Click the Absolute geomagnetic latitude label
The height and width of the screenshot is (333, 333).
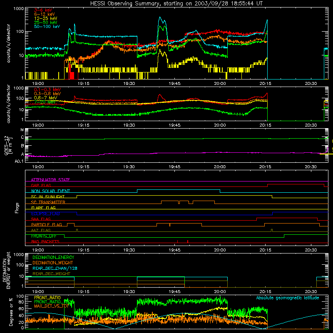pyautogui.click(x=288, y=298)
